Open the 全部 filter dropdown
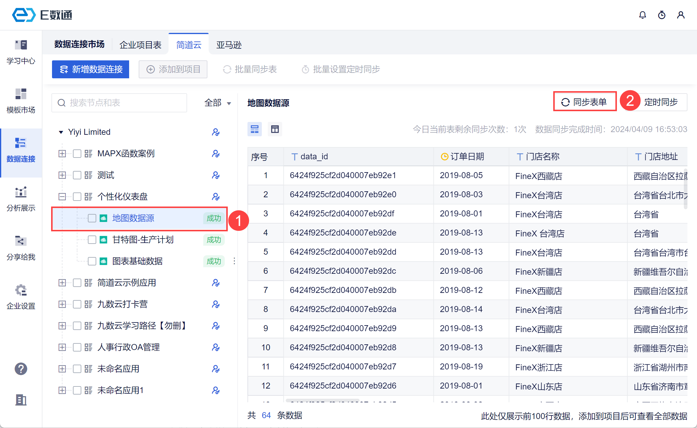 (x=218, y=103)
